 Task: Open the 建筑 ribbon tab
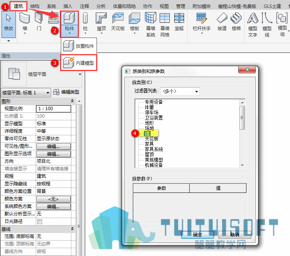click(18, 6)
